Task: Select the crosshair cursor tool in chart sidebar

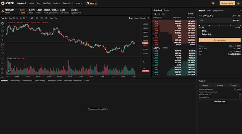Action: point(2,23)
